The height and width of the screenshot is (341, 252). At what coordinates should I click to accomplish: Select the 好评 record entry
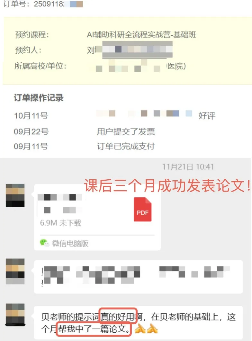(x=207, y=115)
